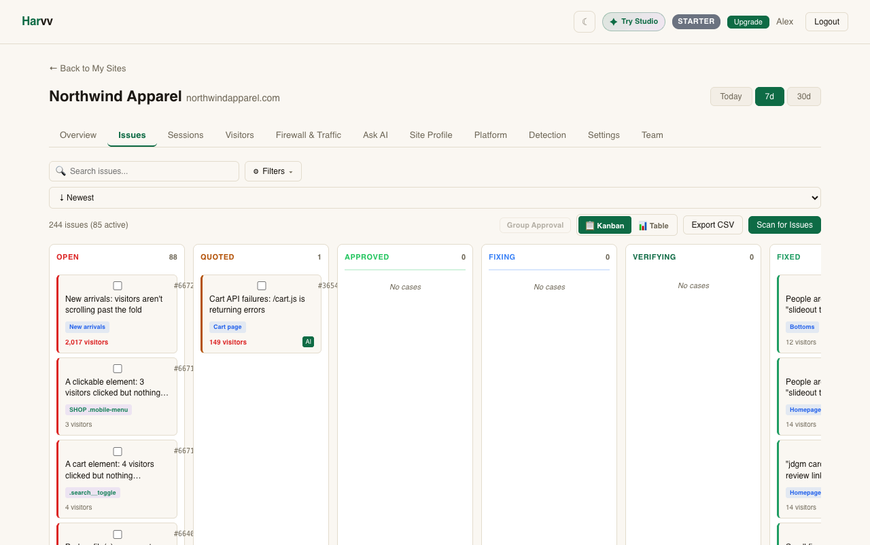Open the Team tab
870x545 pixels.
tap(652, 135)
